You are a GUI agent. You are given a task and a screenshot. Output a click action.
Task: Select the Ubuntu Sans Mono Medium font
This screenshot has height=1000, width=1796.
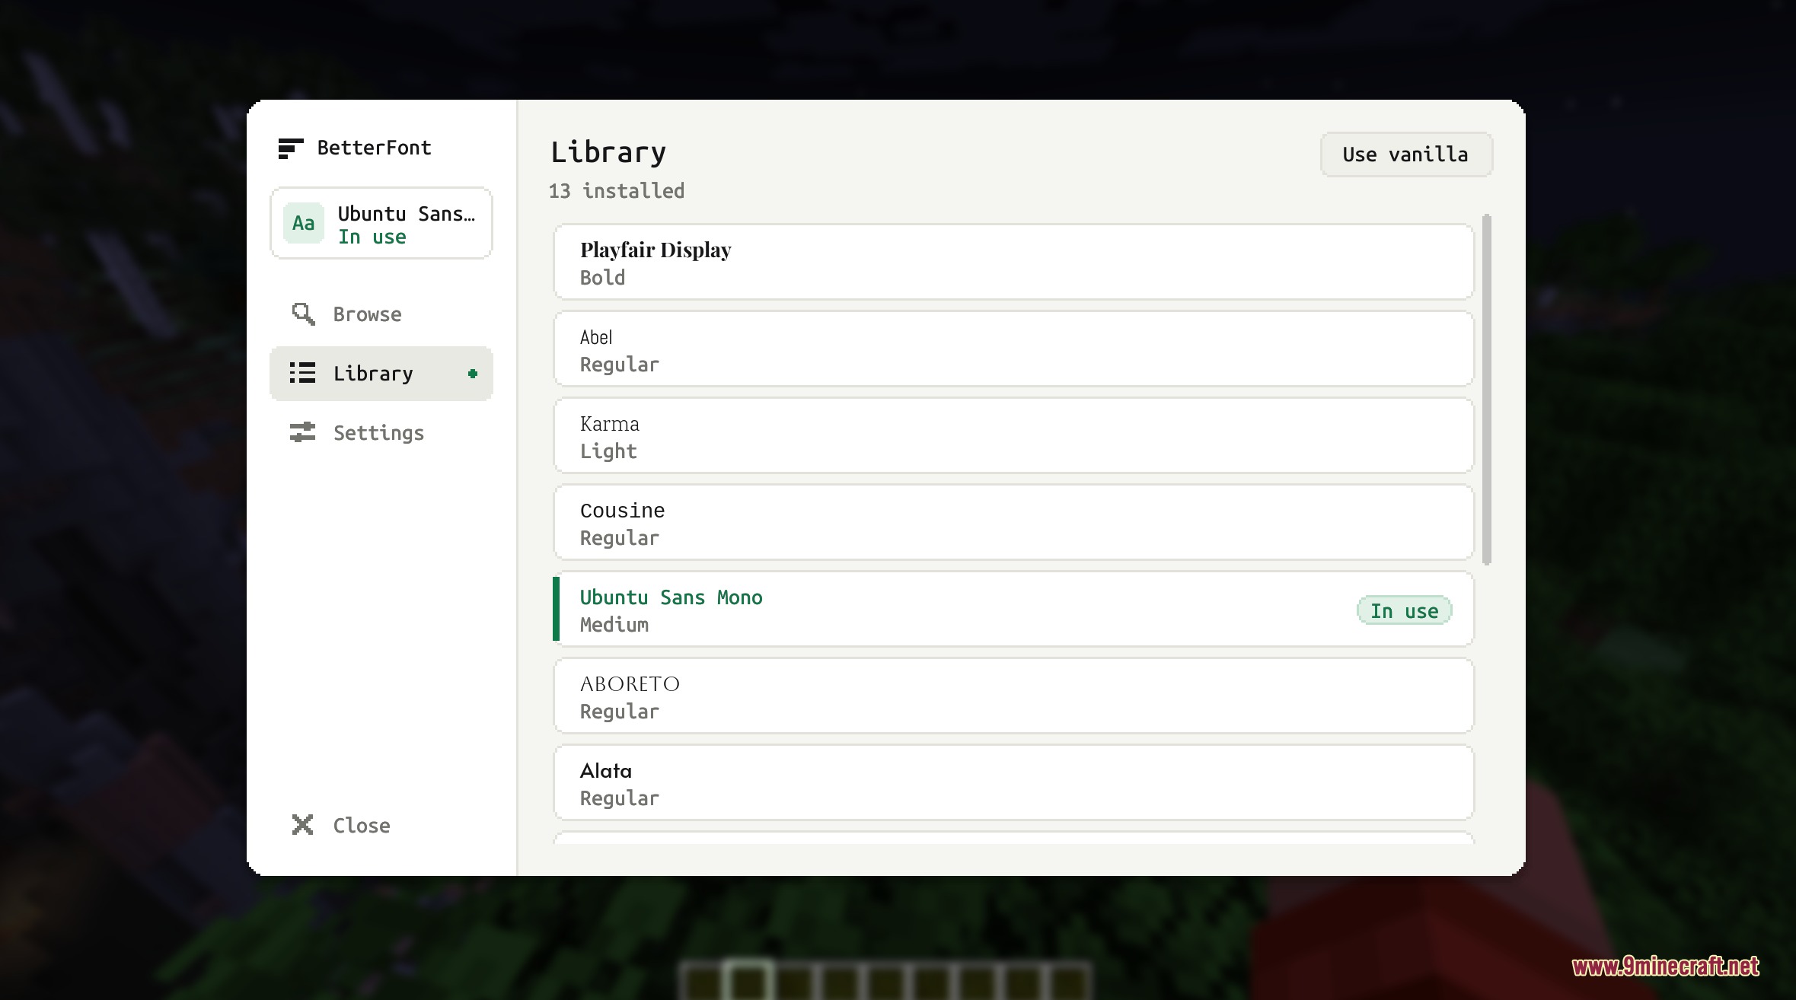(1013, 609)
